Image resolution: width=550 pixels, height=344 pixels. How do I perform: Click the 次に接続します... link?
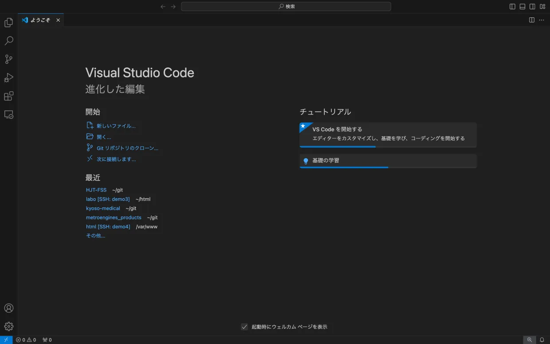[x=116, y=159]
